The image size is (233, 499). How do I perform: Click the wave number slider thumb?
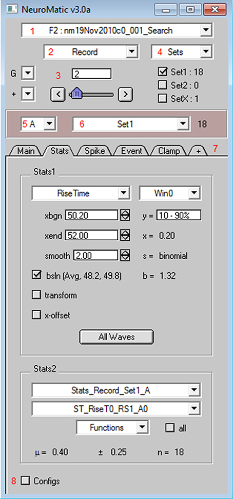pyautogui.click(x=76, y=94)
